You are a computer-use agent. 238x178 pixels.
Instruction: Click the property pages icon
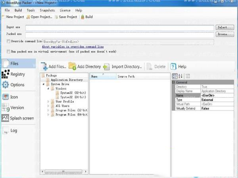point(188,76)
